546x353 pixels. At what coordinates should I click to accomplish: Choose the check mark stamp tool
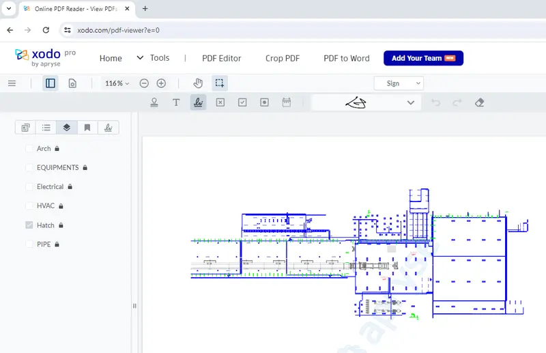[242, 102]
